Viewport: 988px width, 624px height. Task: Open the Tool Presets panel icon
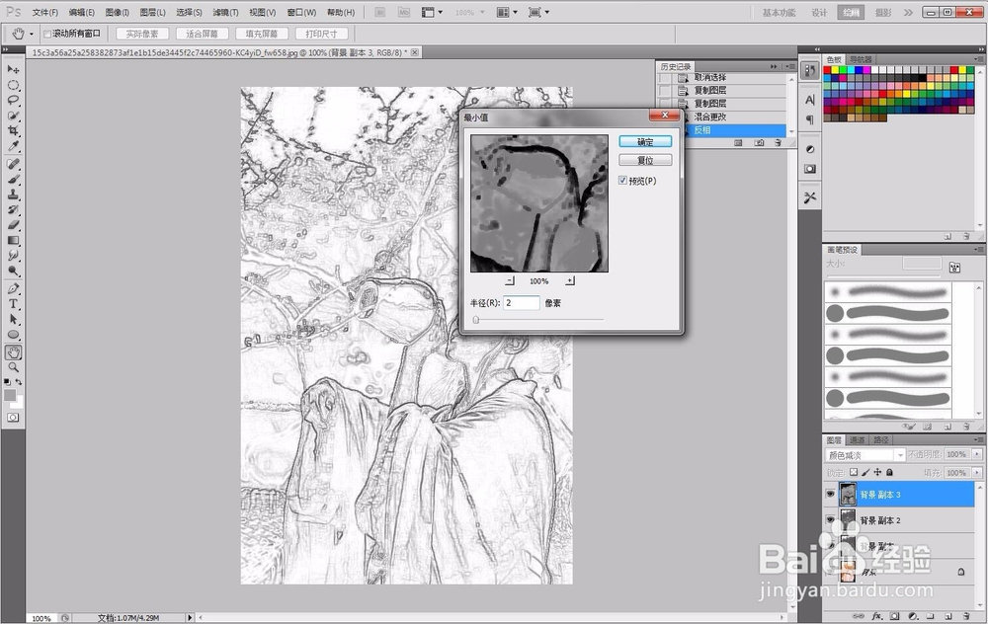[810, 197]
